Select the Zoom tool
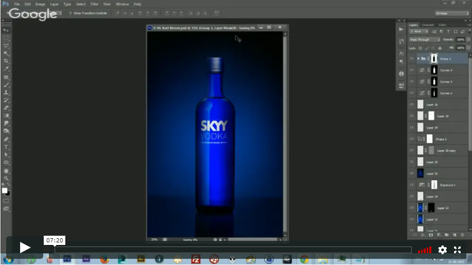The image size is (472, 265). (6, 178)
